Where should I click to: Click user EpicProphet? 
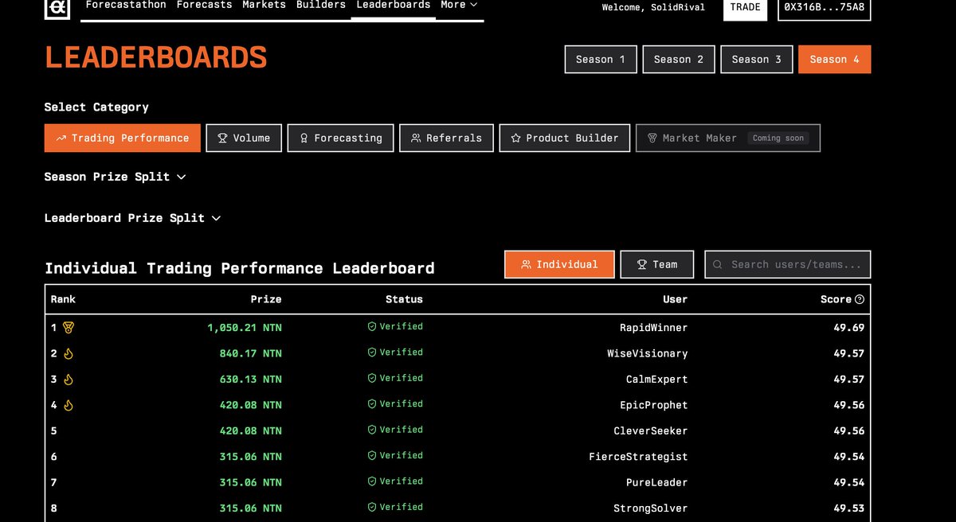(653, 405)
